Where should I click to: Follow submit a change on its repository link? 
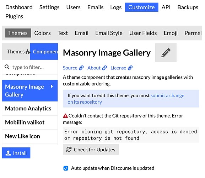click(126, 99)
